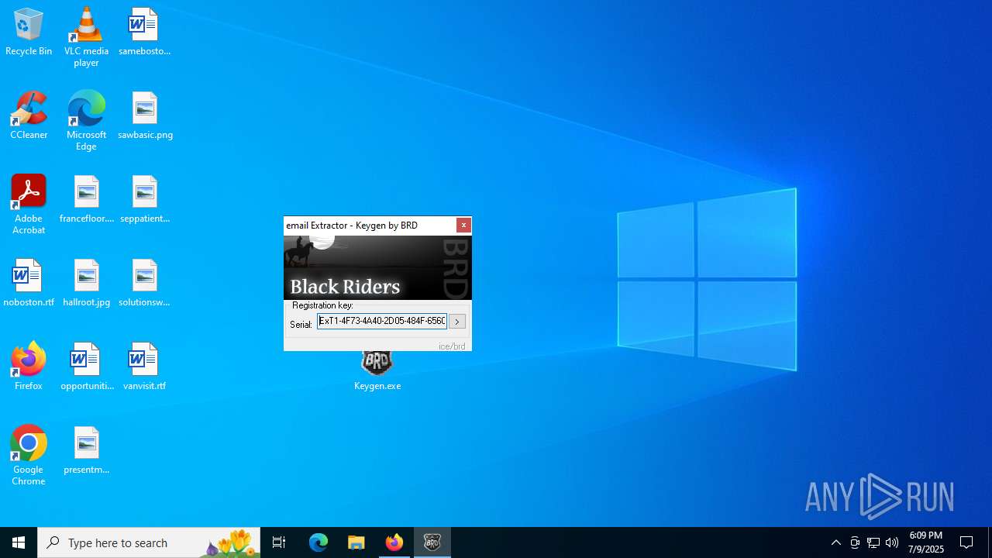Screen dimensions: 992x558
Task: Open File Explorer from taskbar
Action: (356, 542)
